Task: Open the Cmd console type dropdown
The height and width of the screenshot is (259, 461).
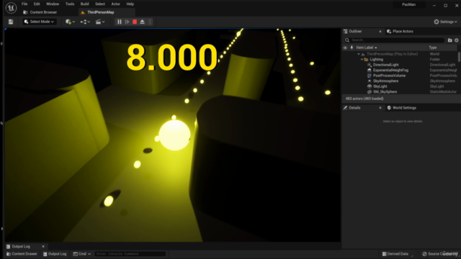Action: [x=81, y=254]
